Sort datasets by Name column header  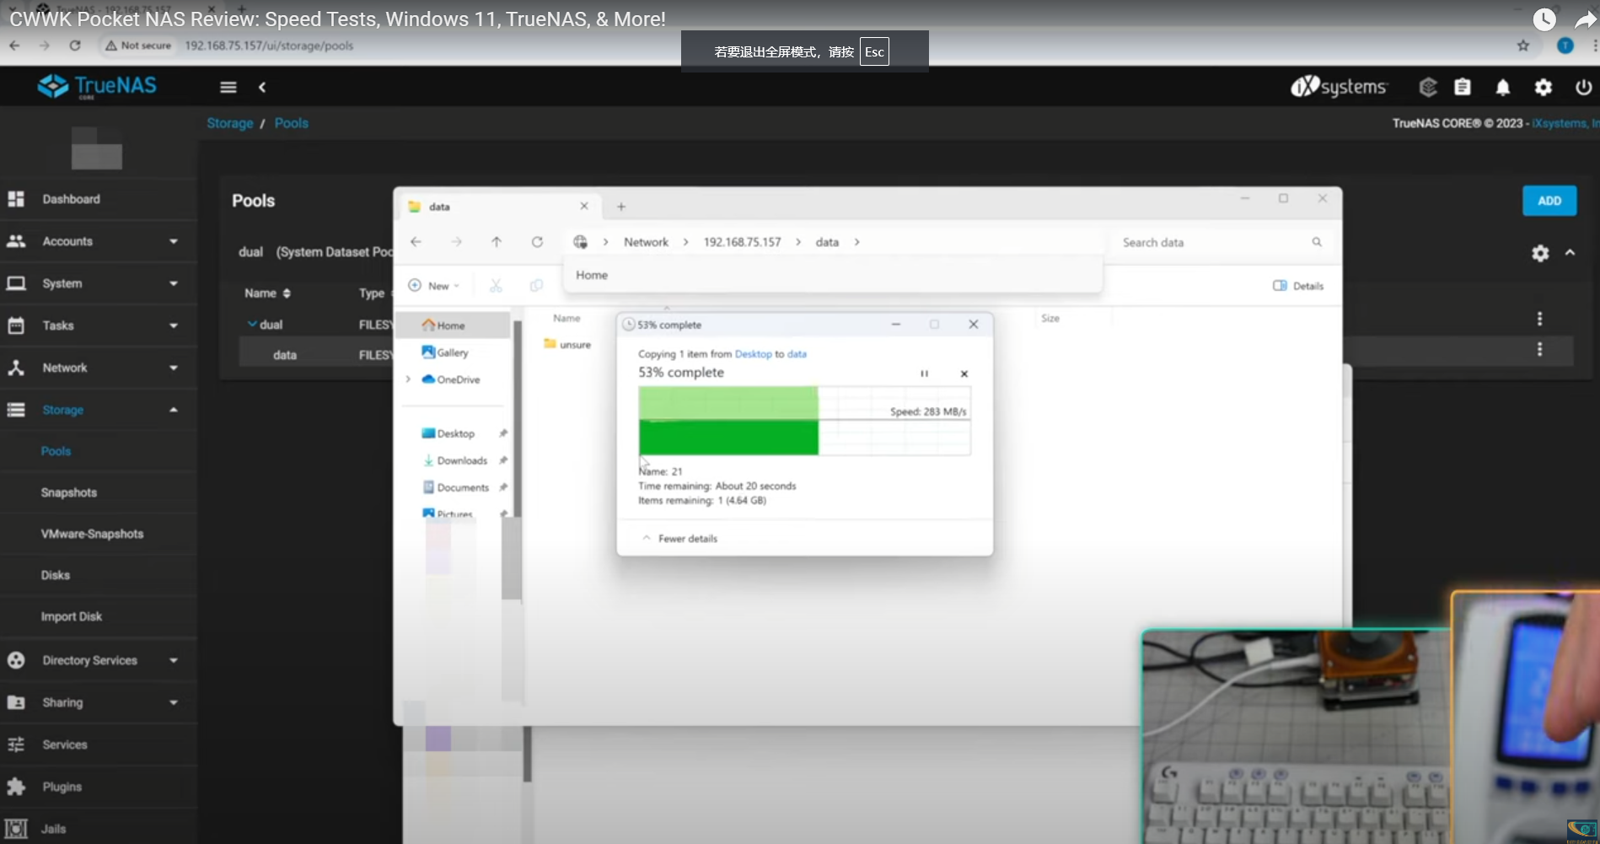[267, 293]
